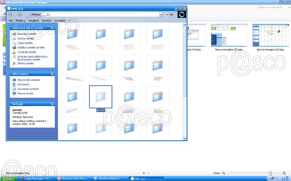
Task: Select the hidden folder below private
Action: pos(101,128)
